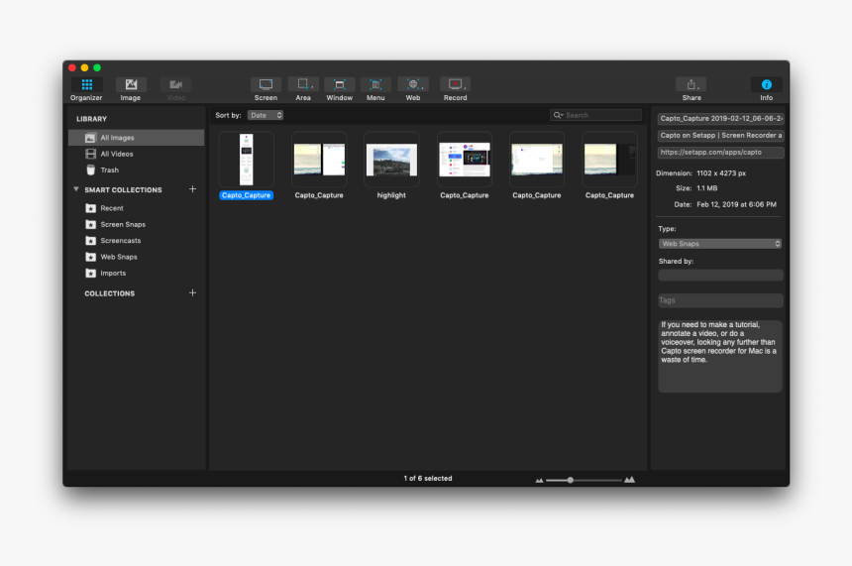The height and width of the screenshot is (566, 852).
Task: Start a screen Record session
Action: [x=455, y=85]
